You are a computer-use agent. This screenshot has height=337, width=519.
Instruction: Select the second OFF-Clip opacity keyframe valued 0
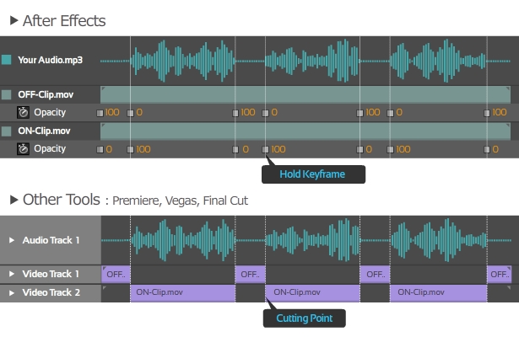point(266,114)
